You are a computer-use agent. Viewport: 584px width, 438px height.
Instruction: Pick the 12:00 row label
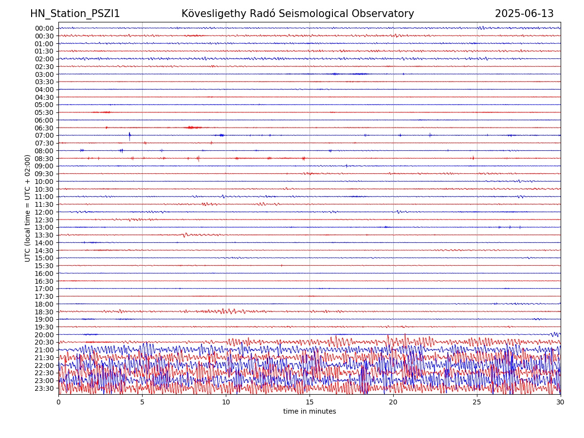click(x=44, y=212)
